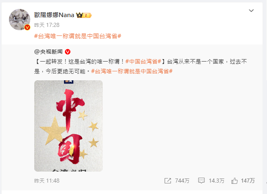Click the verified V badge on avatar
The height and width of the screenshot is (194, 267).
point(27,27)
